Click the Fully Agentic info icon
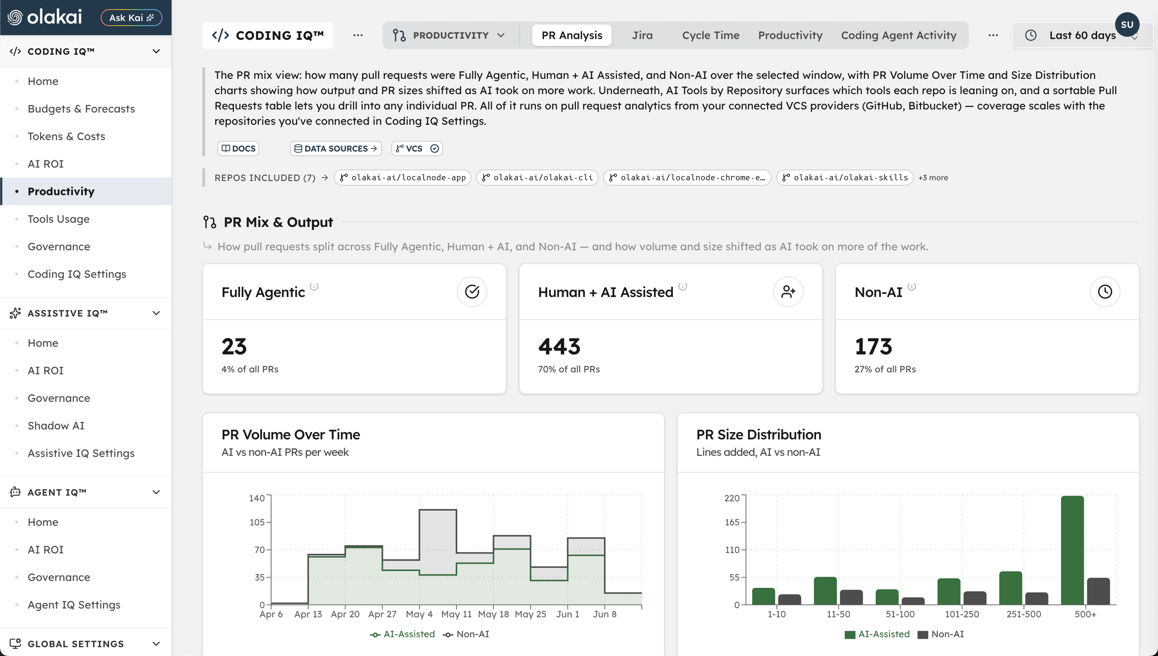The width and height of the screenshot is (1158, 656). click(314, 286)
